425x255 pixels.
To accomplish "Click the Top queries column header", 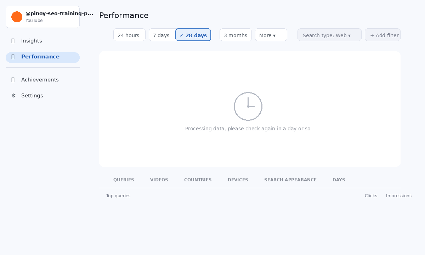I will pos(118,196).
